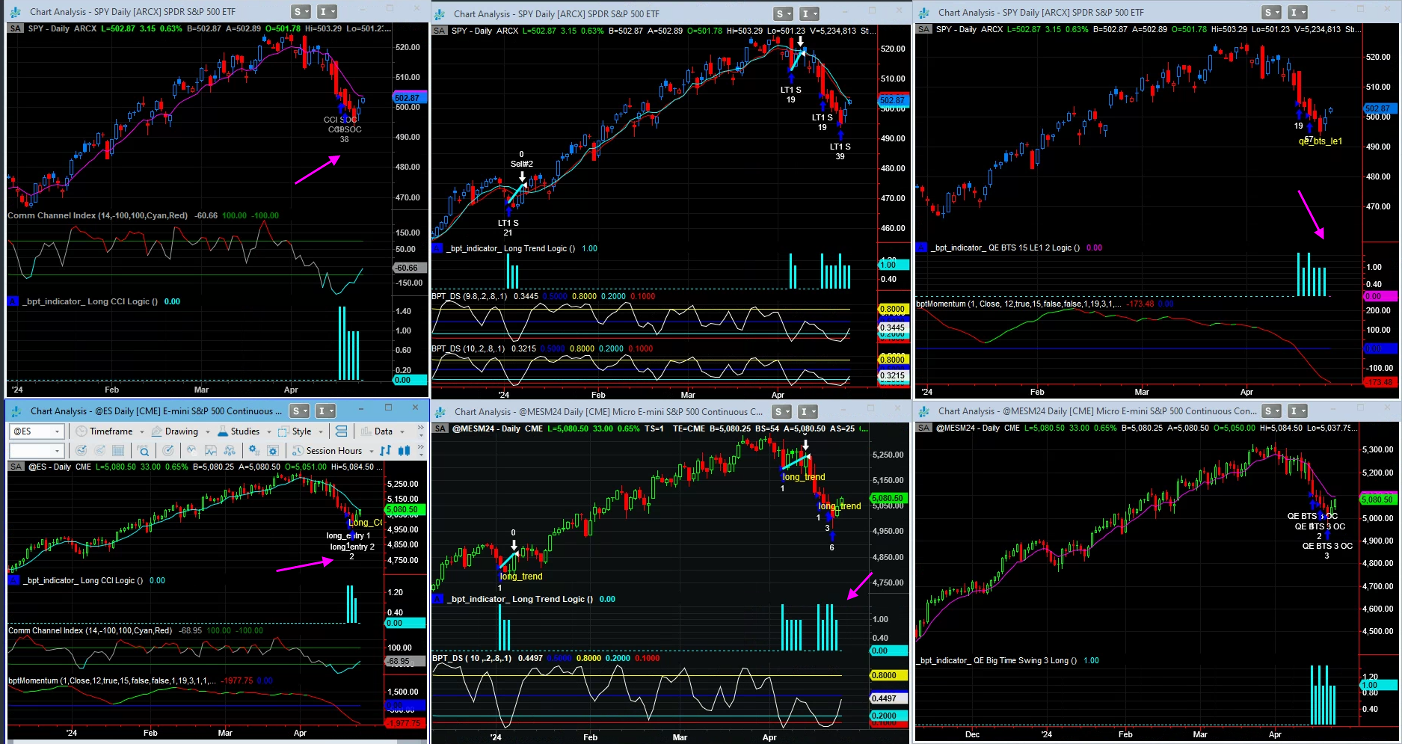Open the S dropdown in SPY Long Trend Logic window
The width and height of the screenshot is (1402, 744).
[x=783, y=13]
